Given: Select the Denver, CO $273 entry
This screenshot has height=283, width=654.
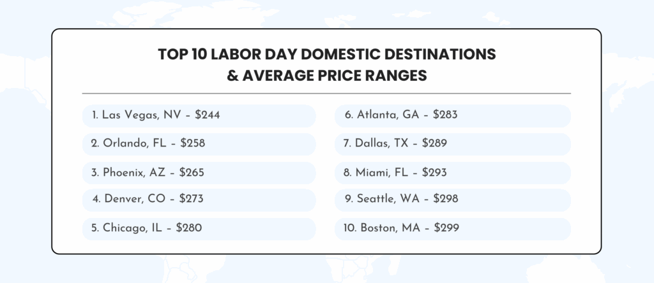Looking at the screenshot, I should [199, 200].
